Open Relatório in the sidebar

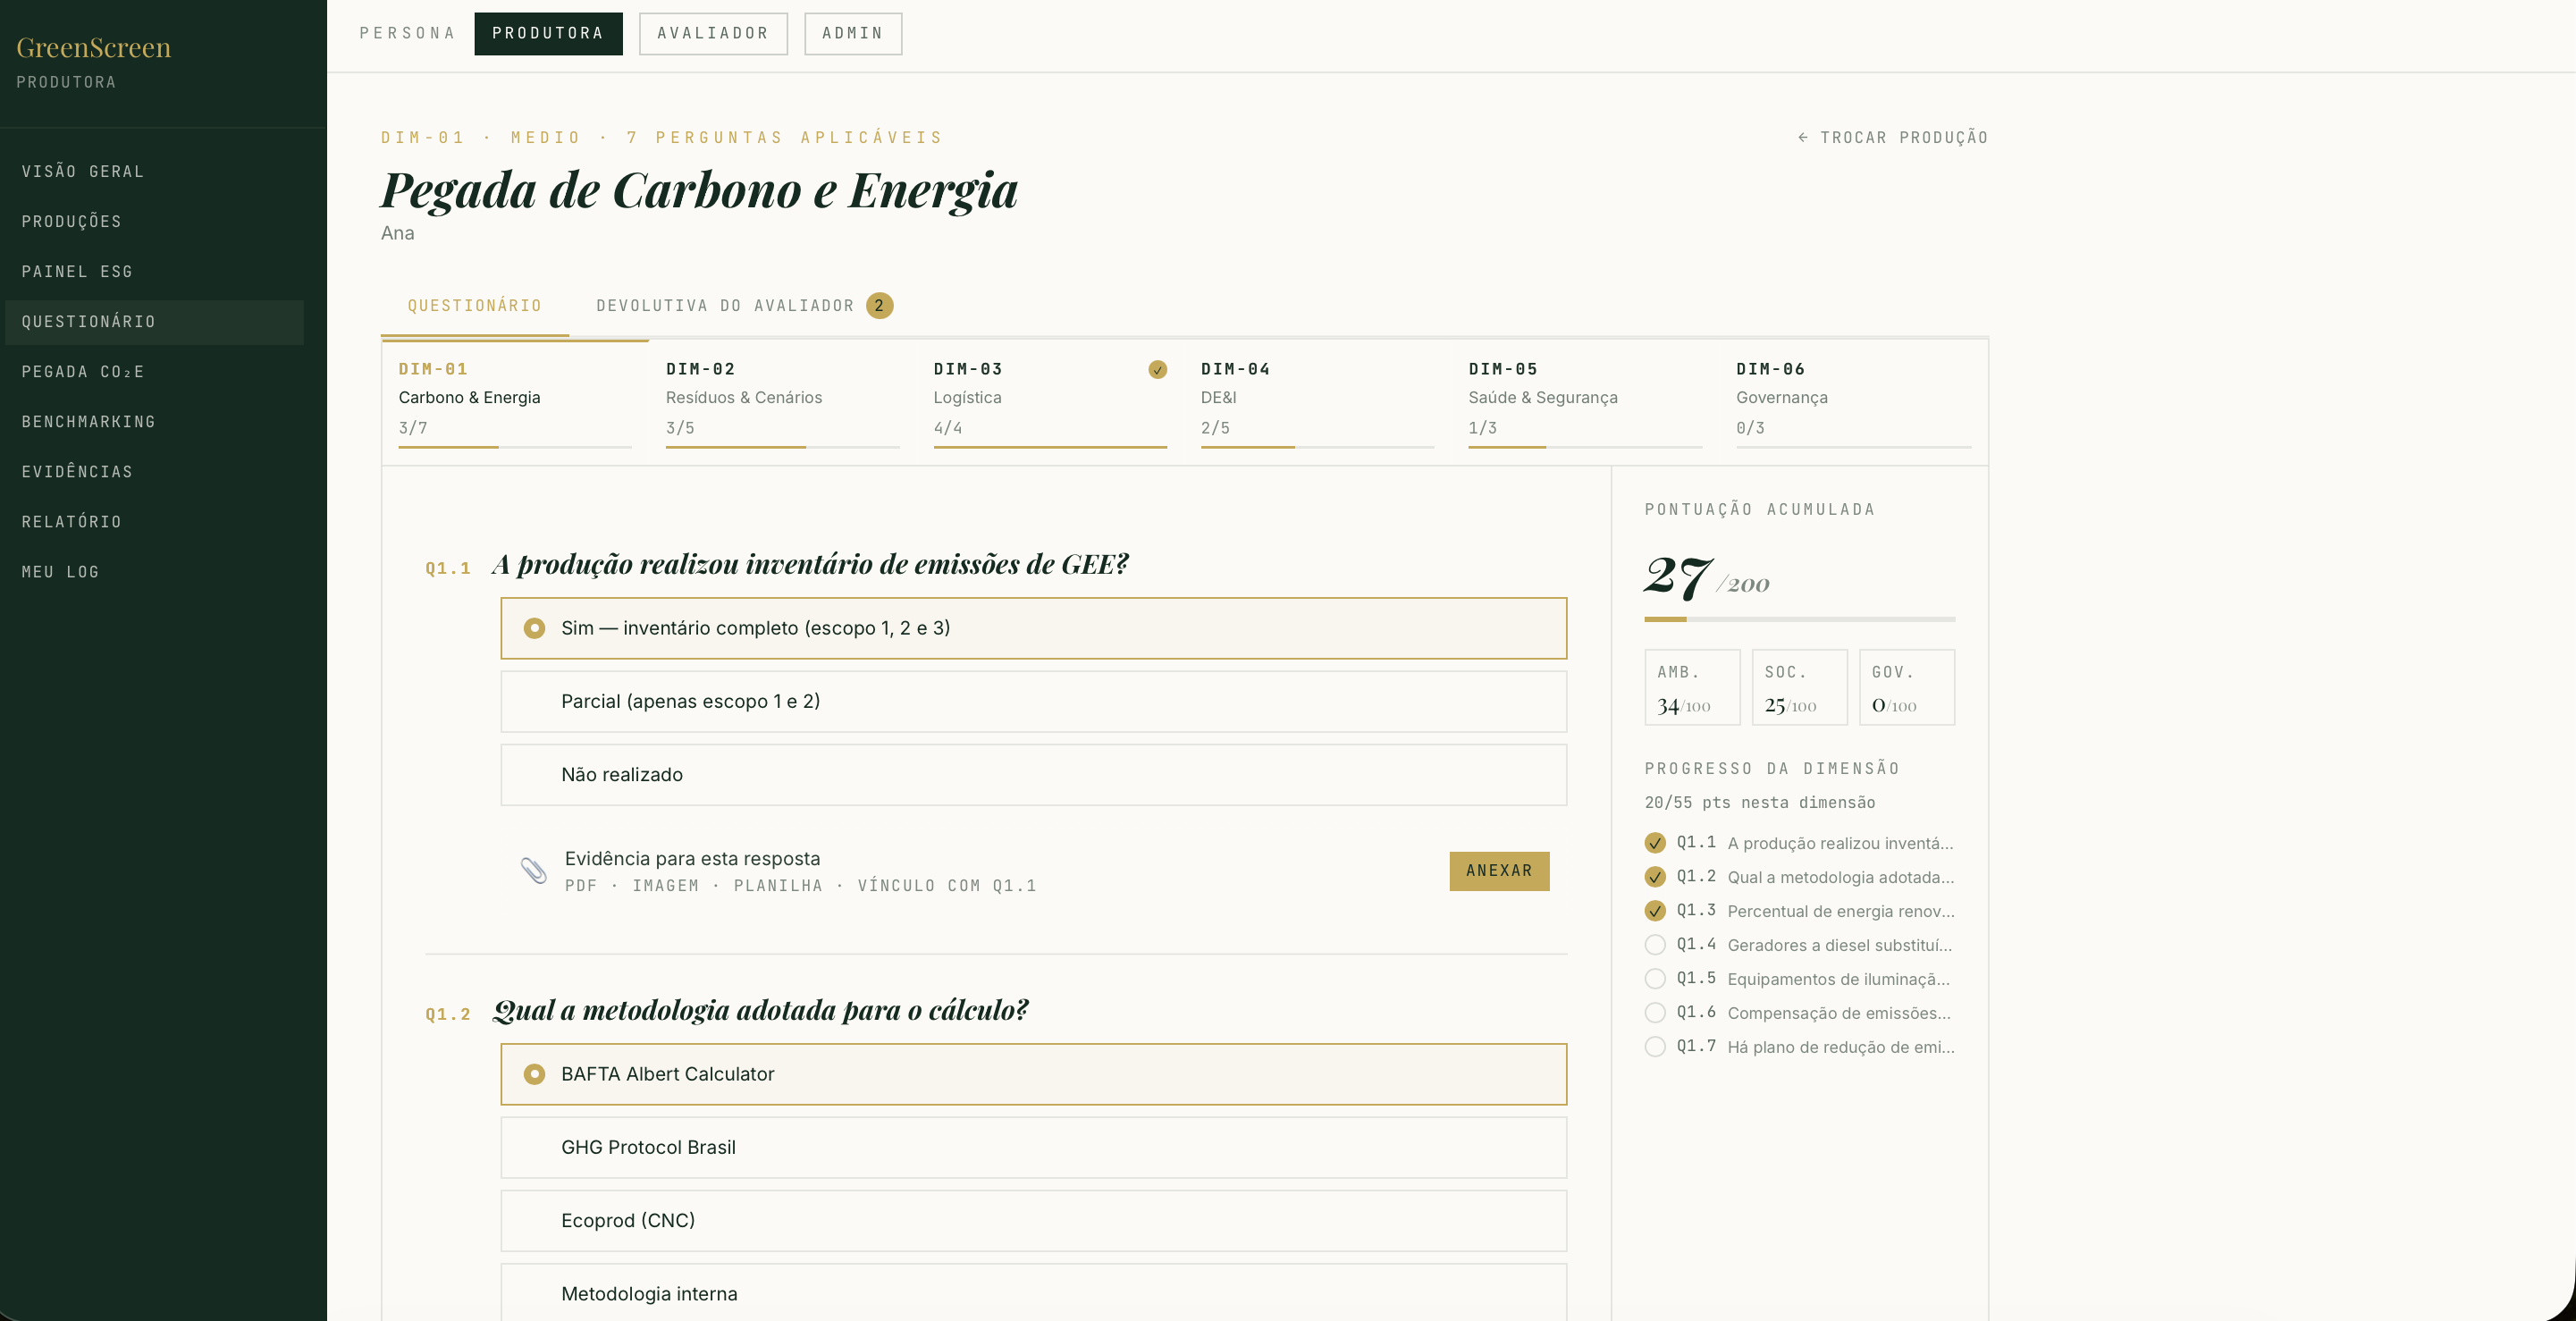pos(155,522)
